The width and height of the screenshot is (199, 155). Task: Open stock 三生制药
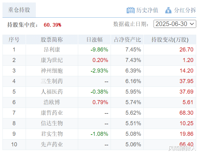tap(52, 81)
